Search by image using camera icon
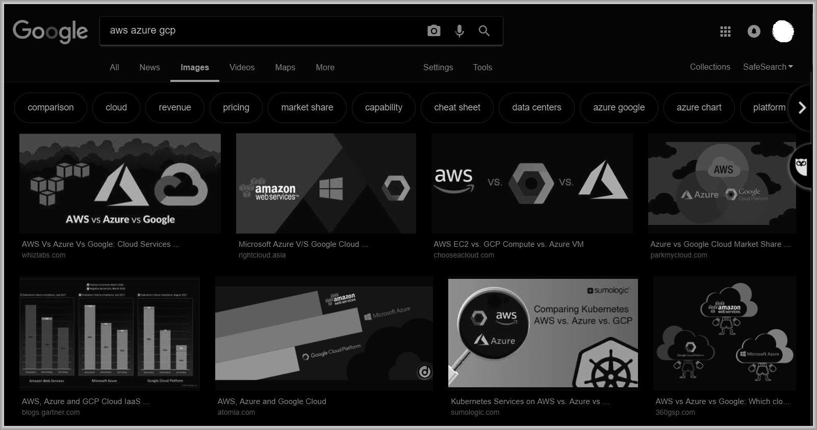Viewport: 817px width, 430px height. pyautogui.click(x=433, y=31)
